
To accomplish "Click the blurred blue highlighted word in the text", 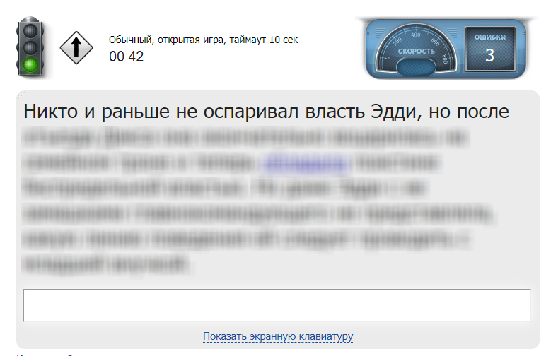I will pos(307,162).
